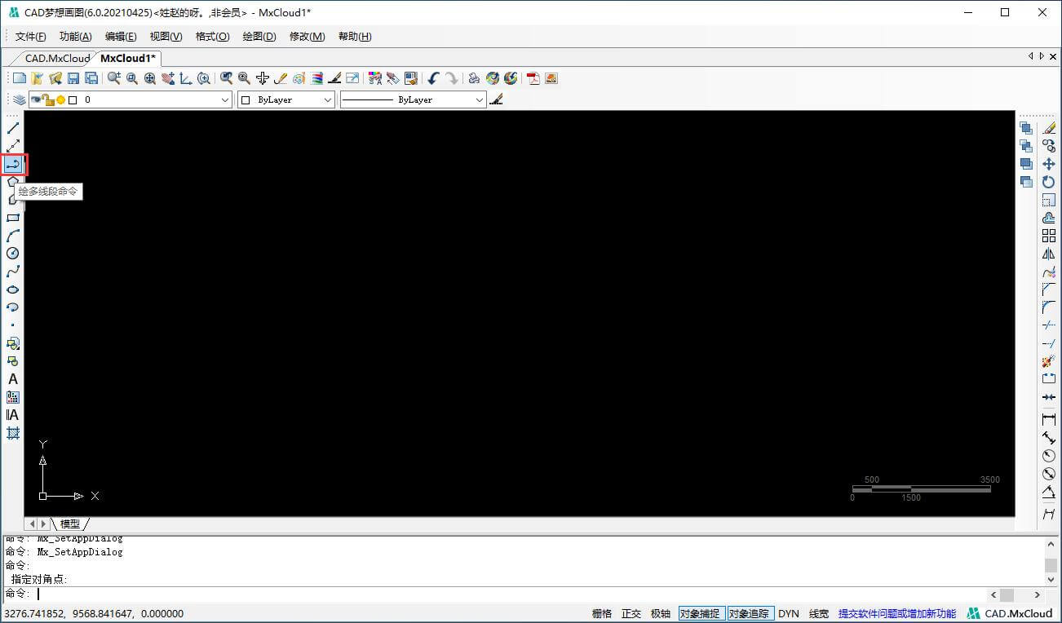Open the 视图(V) menu
The width and height of the screenshot is (1062, 623).
(166, 37)
